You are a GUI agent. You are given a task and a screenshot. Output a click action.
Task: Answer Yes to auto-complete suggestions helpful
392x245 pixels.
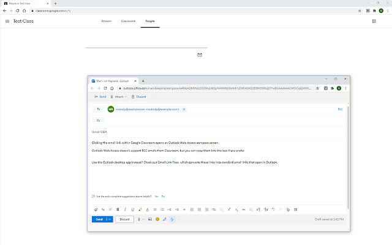(x=157, y=197)
